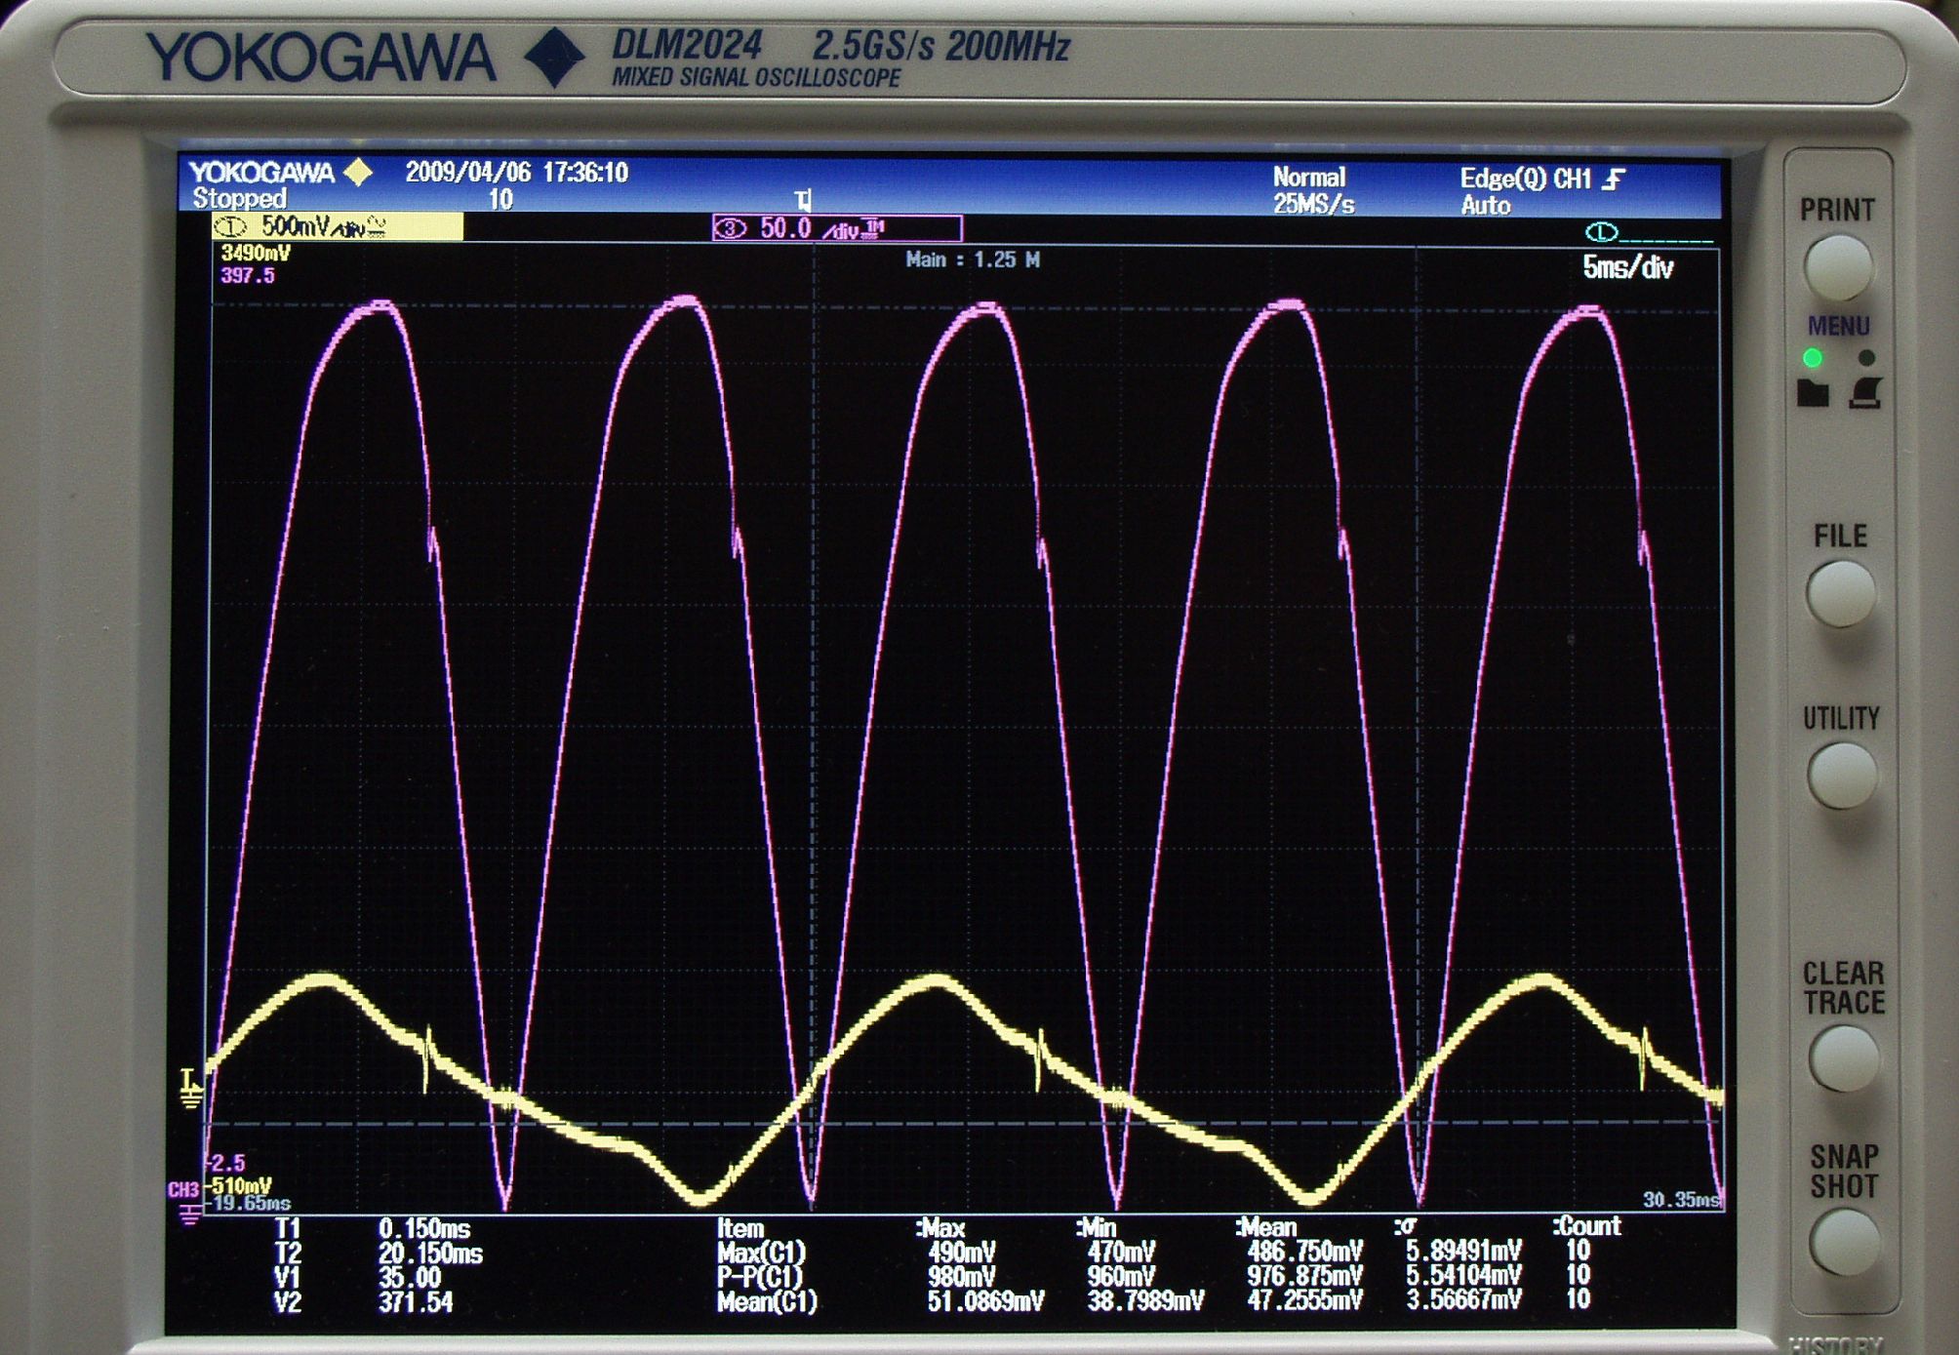Click the dark printer-output LED indicator
The width and height of the screenshot is (1959, 1355).
[x=1866, y=358]
